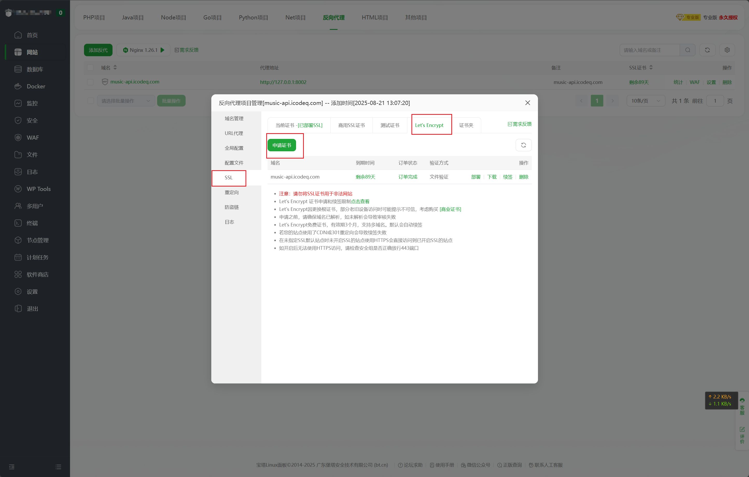Open the proxy address http://127.0.0.1:8002 link
This screenshot has width=749, height=477.
point(283,82)
